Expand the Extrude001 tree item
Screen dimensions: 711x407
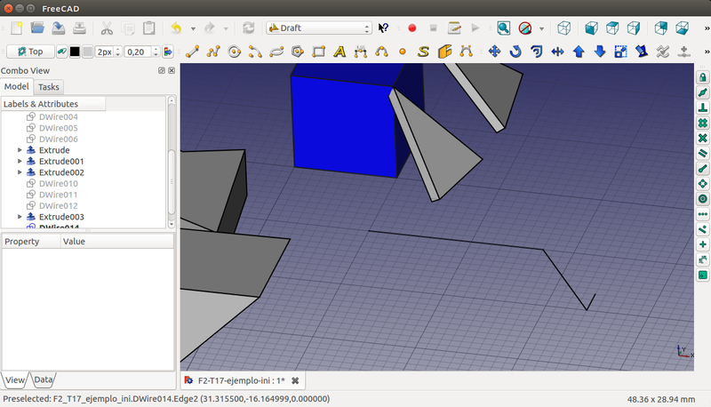[20, 162]
